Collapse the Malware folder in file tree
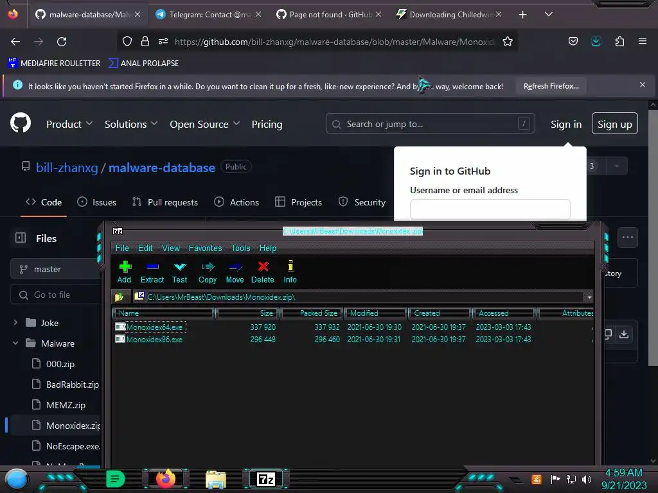 [15, 343]
